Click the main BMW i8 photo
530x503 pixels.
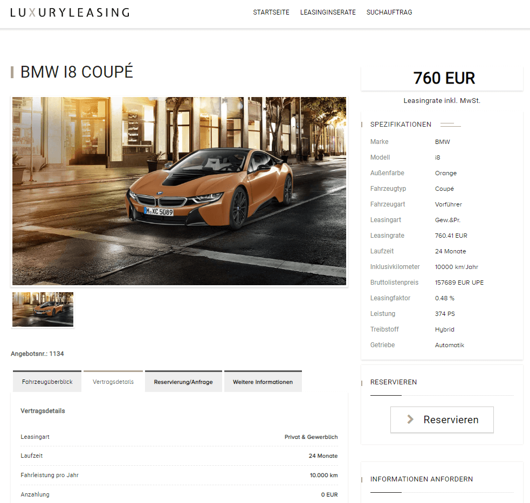[179, 191]
